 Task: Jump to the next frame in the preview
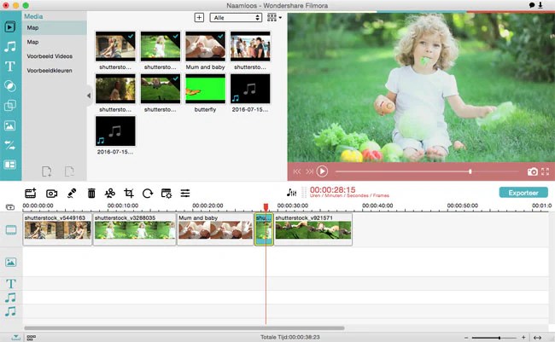[x=310, y=171]
